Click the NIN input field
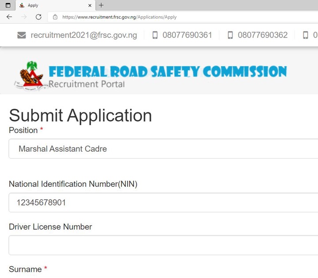The image size is (318, 278). [x=163, y=203]
